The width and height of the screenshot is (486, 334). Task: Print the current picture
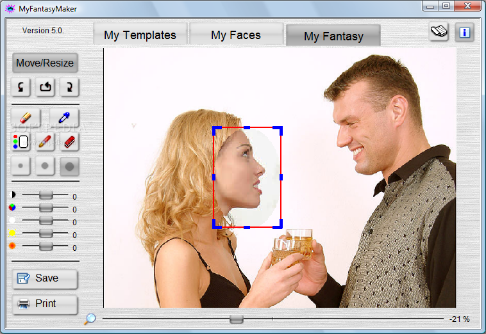click(45, 305)
